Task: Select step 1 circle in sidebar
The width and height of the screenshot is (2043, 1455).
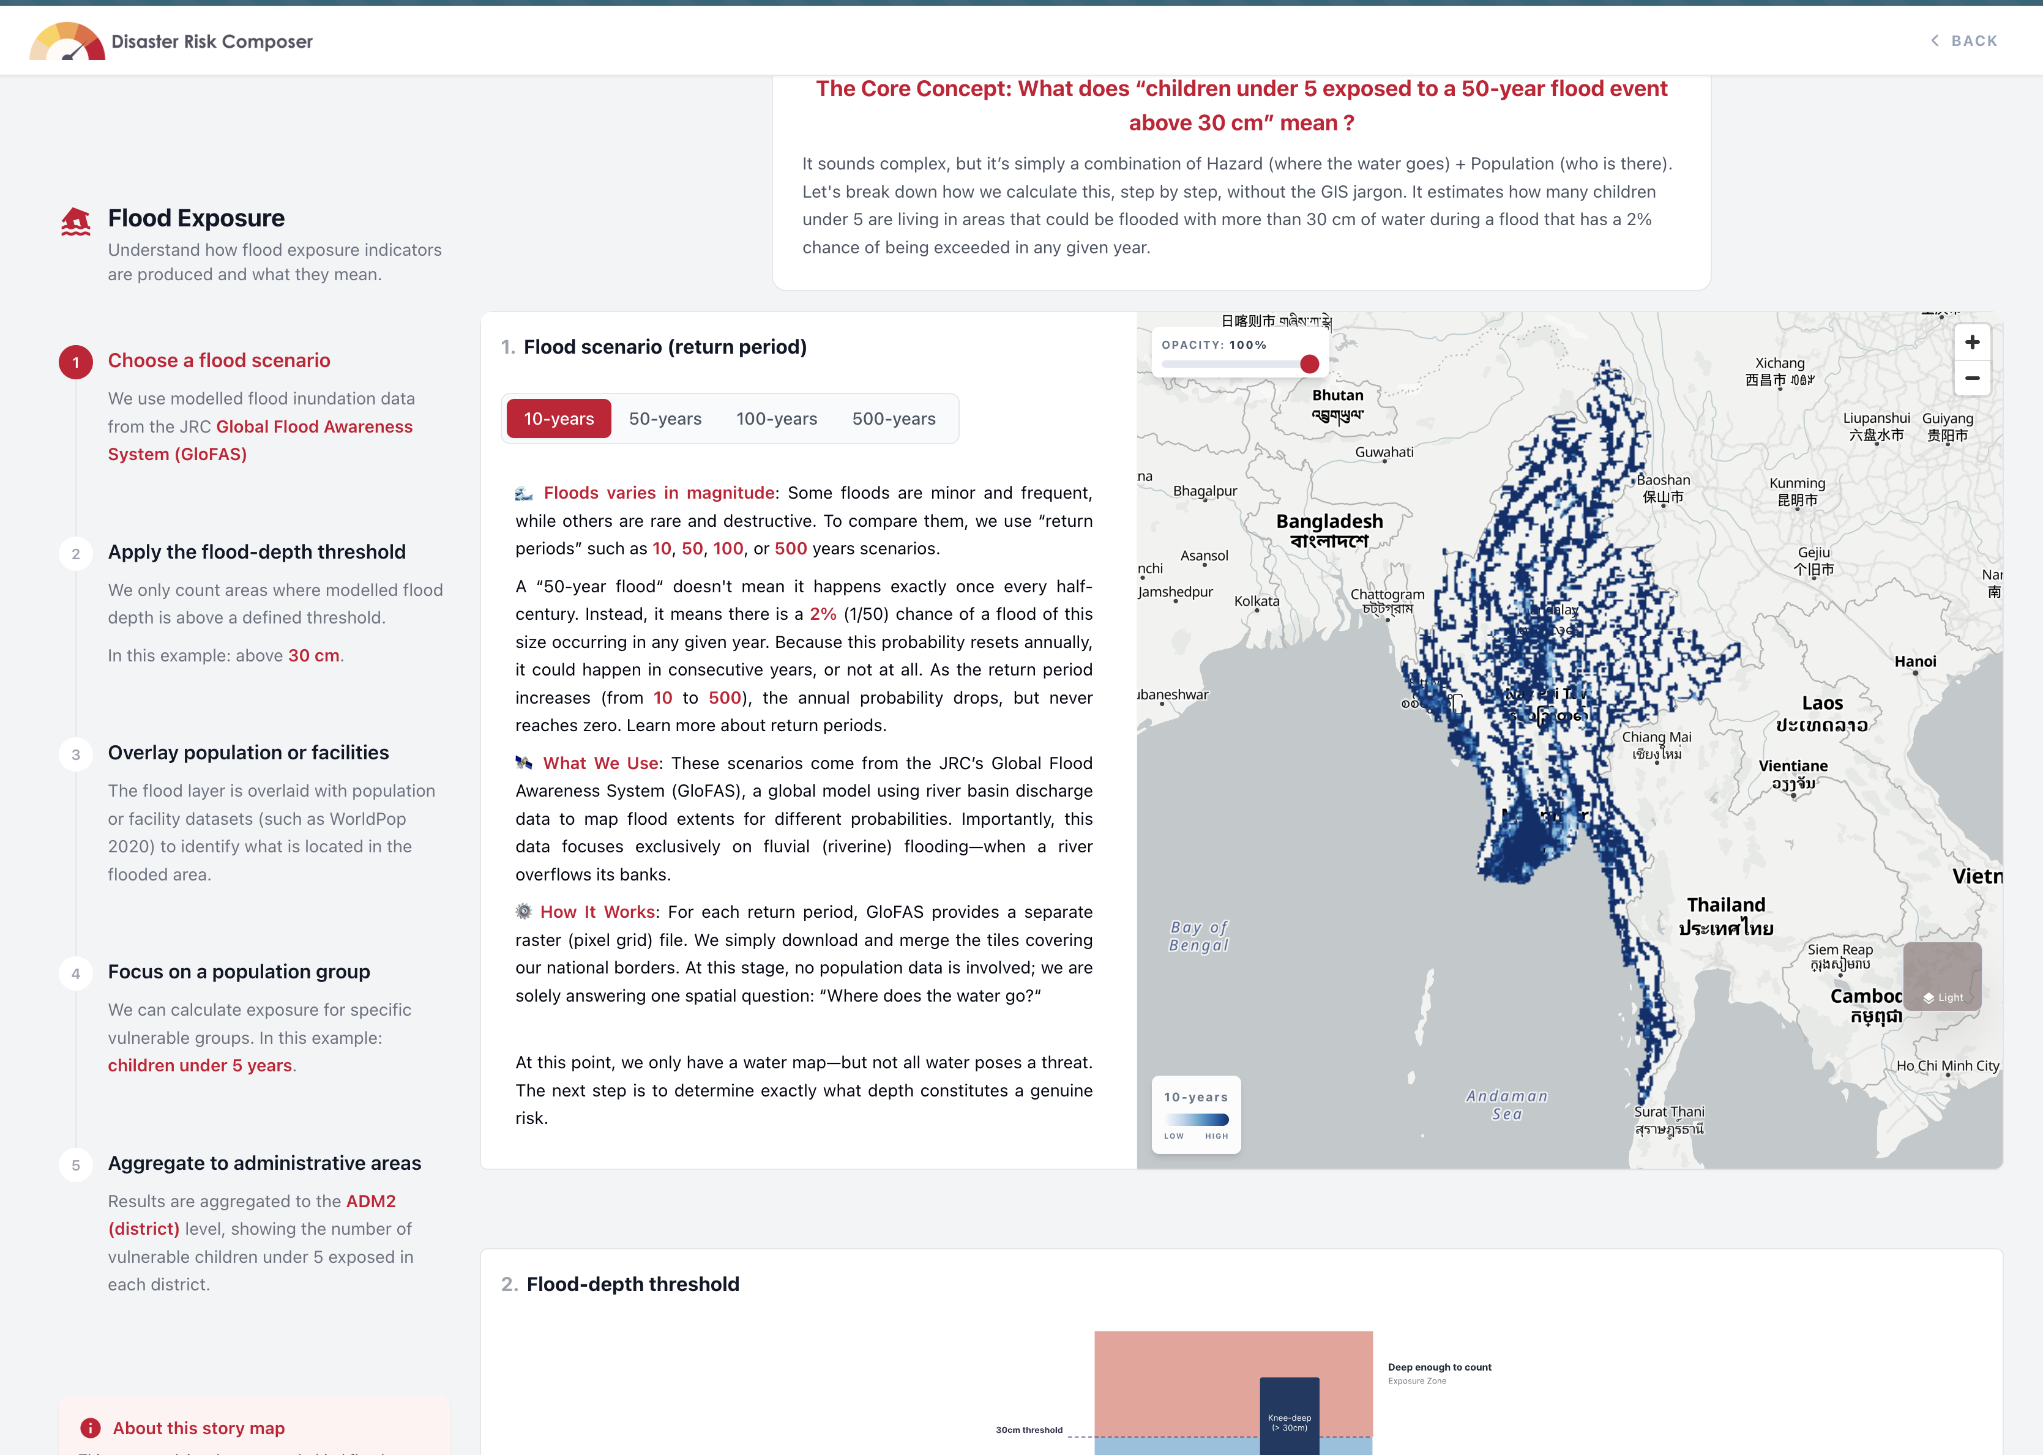Action: pyautogui.click(x=76, y=362)
